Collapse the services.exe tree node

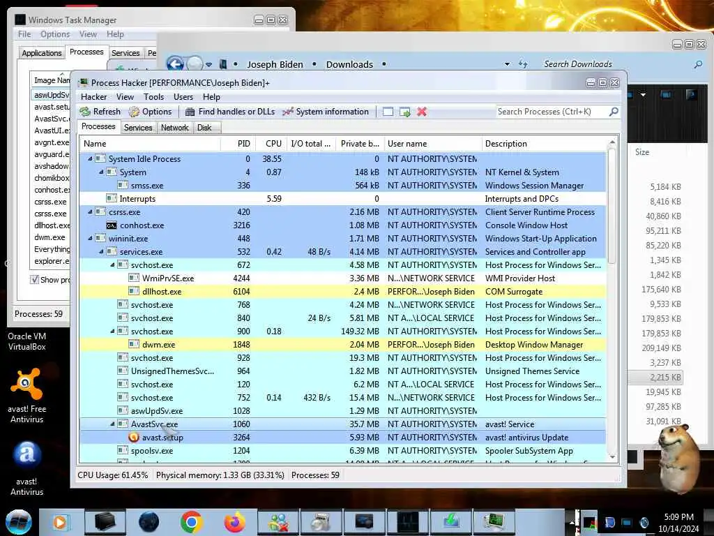coord(101,251)
